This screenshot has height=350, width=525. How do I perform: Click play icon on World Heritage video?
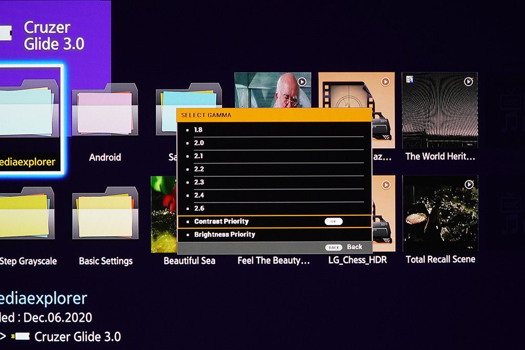468,81
